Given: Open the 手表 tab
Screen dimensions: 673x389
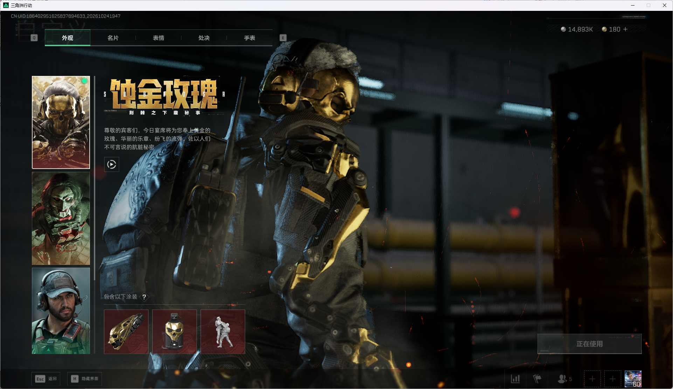Looking at the screenshot, I should pyautogui.click(x=249, y=38).
